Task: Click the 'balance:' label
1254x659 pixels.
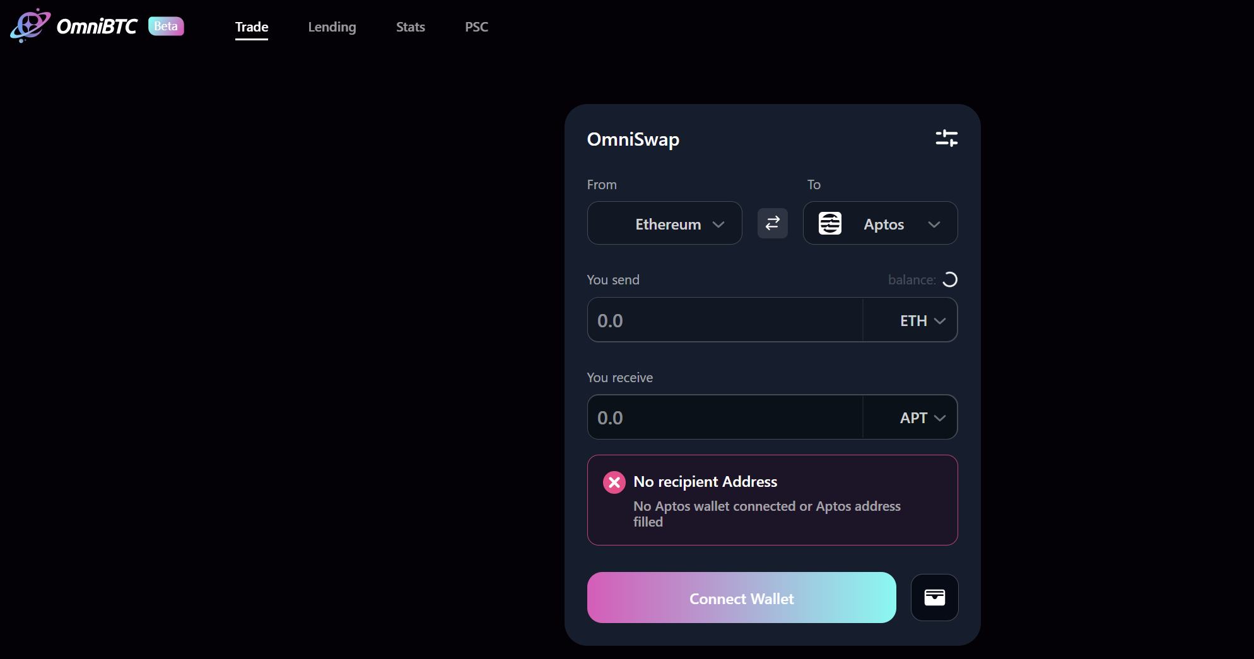Action: point(911,280)
